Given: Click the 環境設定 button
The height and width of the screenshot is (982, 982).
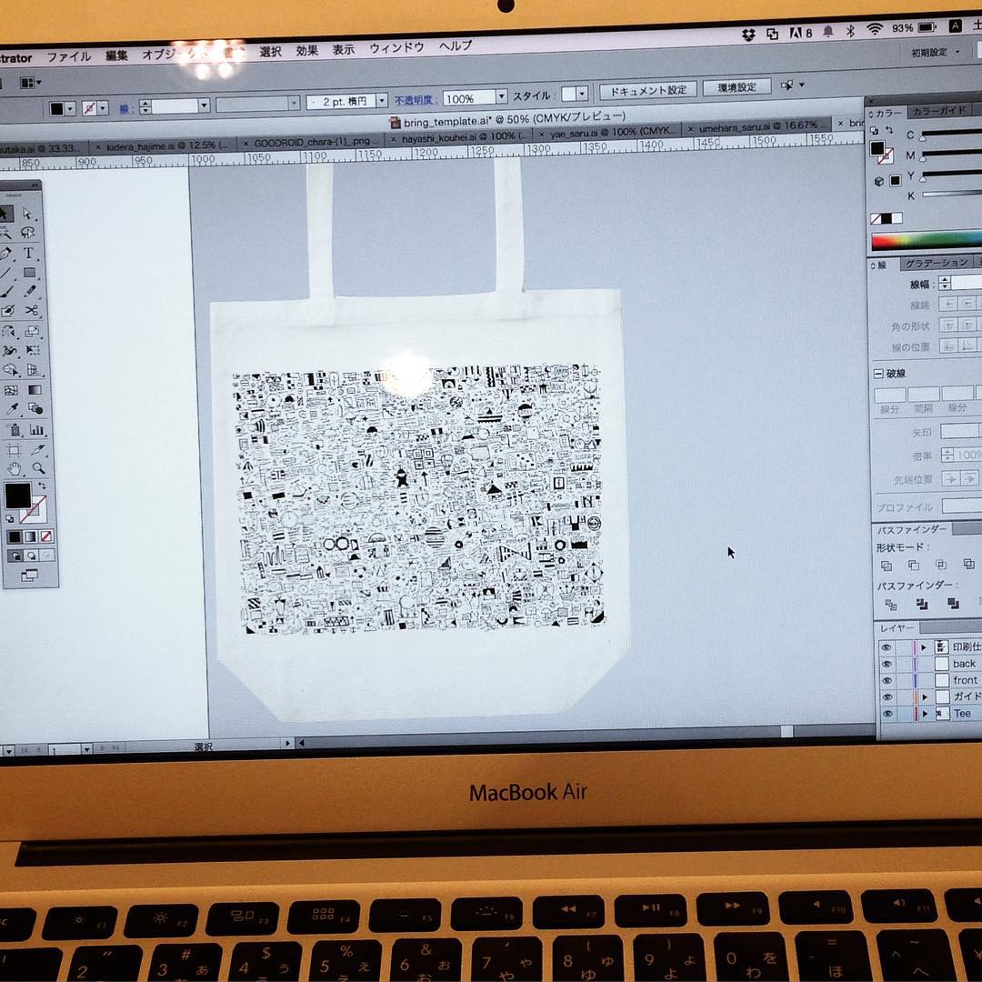Looking at the screenshot, I should point(736,87).
